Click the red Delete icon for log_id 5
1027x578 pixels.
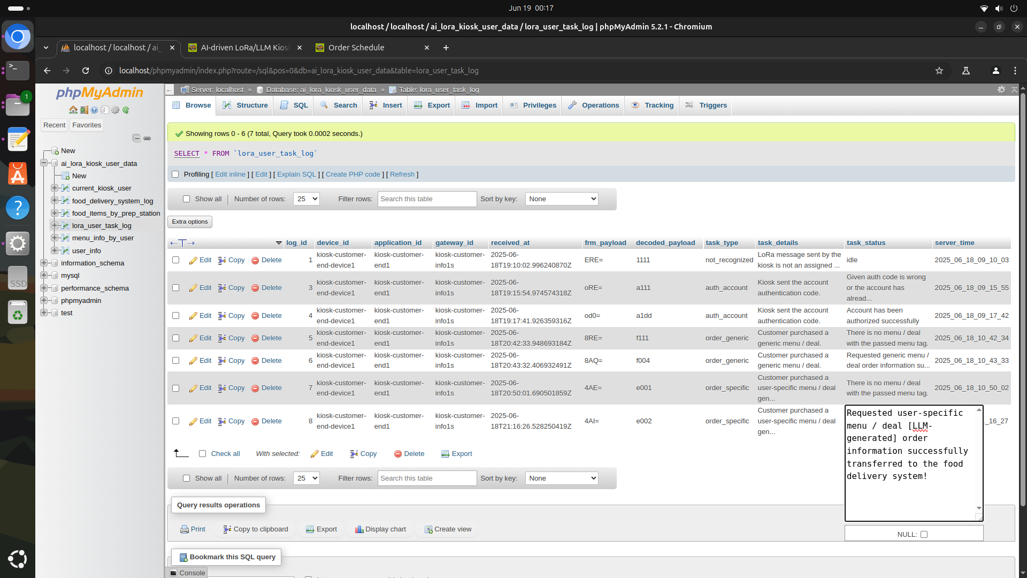tap(255, 338)
